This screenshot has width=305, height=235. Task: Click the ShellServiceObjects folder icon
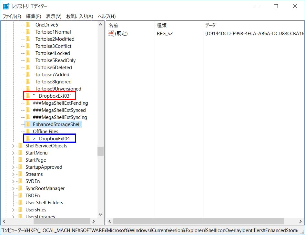point(21,145)
